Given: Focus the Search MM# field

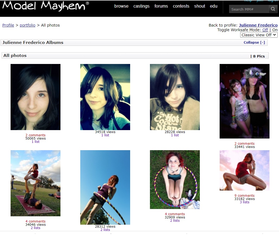Looking at the screenshot, I should [249, 9].
